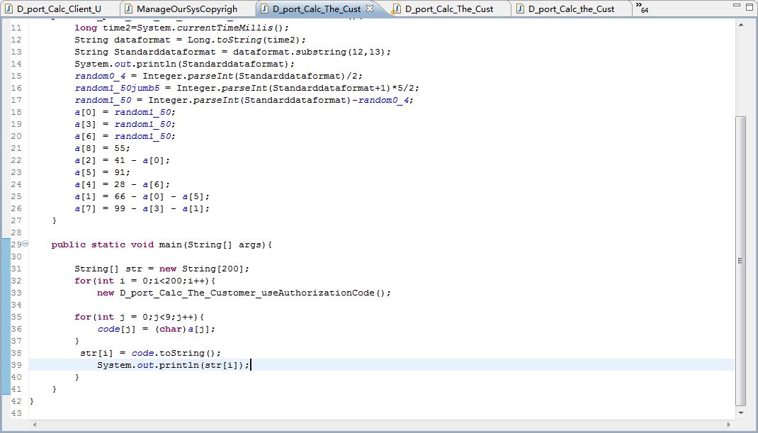Switch to the lowercase D_port_Calc_the_Cust tab
Image resolution: width=758 pixels, height=433 pixels.
tap(572, 9)
